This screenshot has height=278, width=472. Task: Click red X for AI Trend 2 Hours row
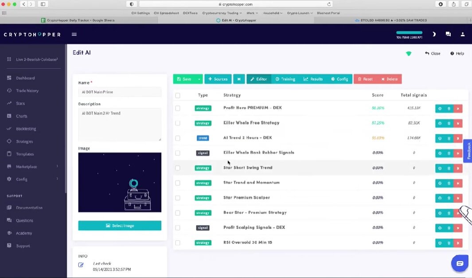point(458,138)
